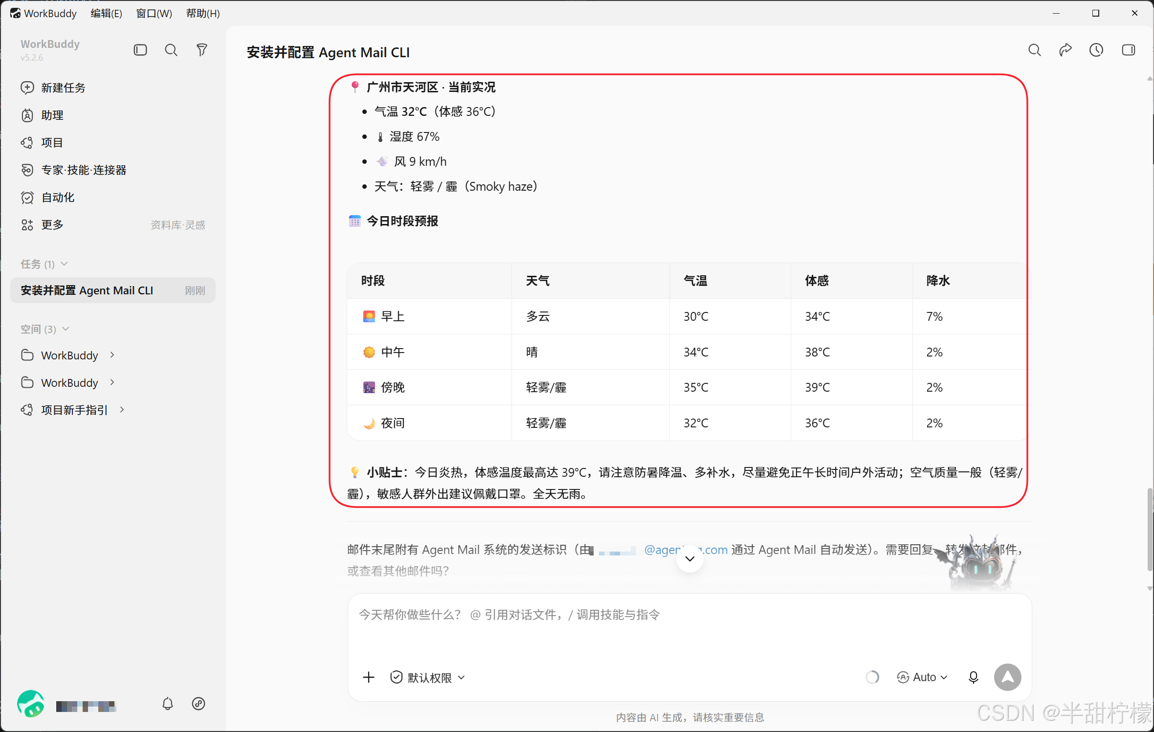The width and height of the screenshot is (1154, 732).
Task: Open the 默认权限 permission dropdown
Action: tap(428, 677)
